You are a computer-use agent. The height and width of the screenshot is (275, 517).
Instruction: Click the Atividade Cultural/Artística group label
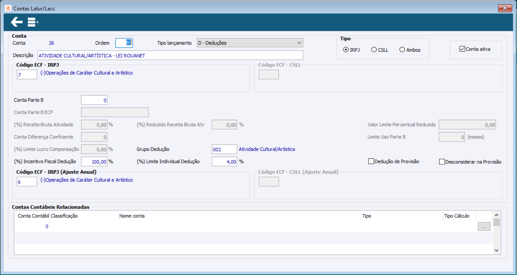point(267,149)
